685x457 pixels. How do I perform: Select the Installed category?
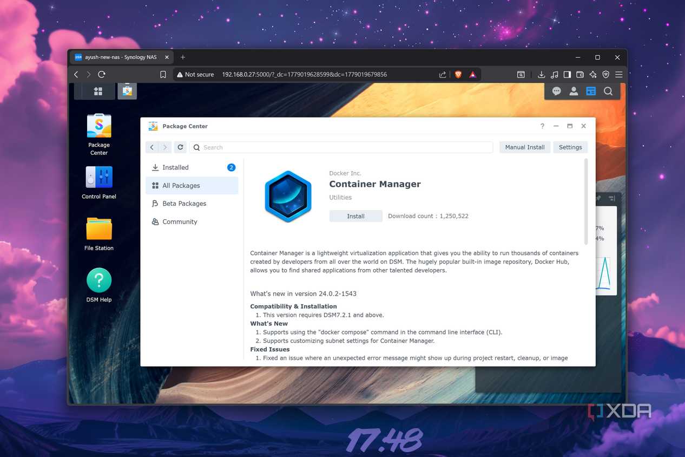(x=192, y=168)
